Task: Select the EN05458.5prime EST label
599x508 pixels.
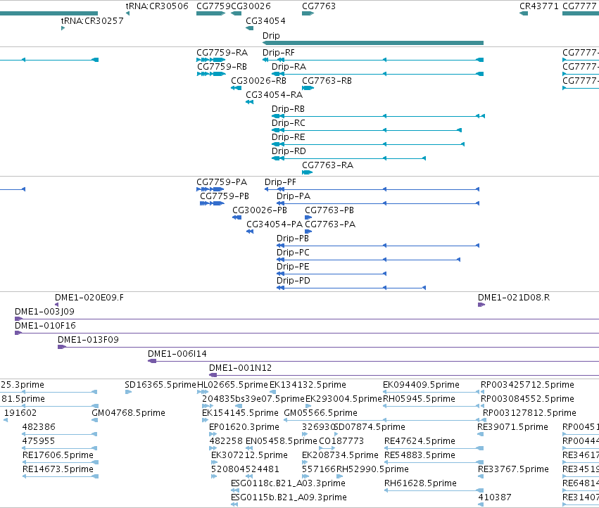Action: [x=281, y=442]
